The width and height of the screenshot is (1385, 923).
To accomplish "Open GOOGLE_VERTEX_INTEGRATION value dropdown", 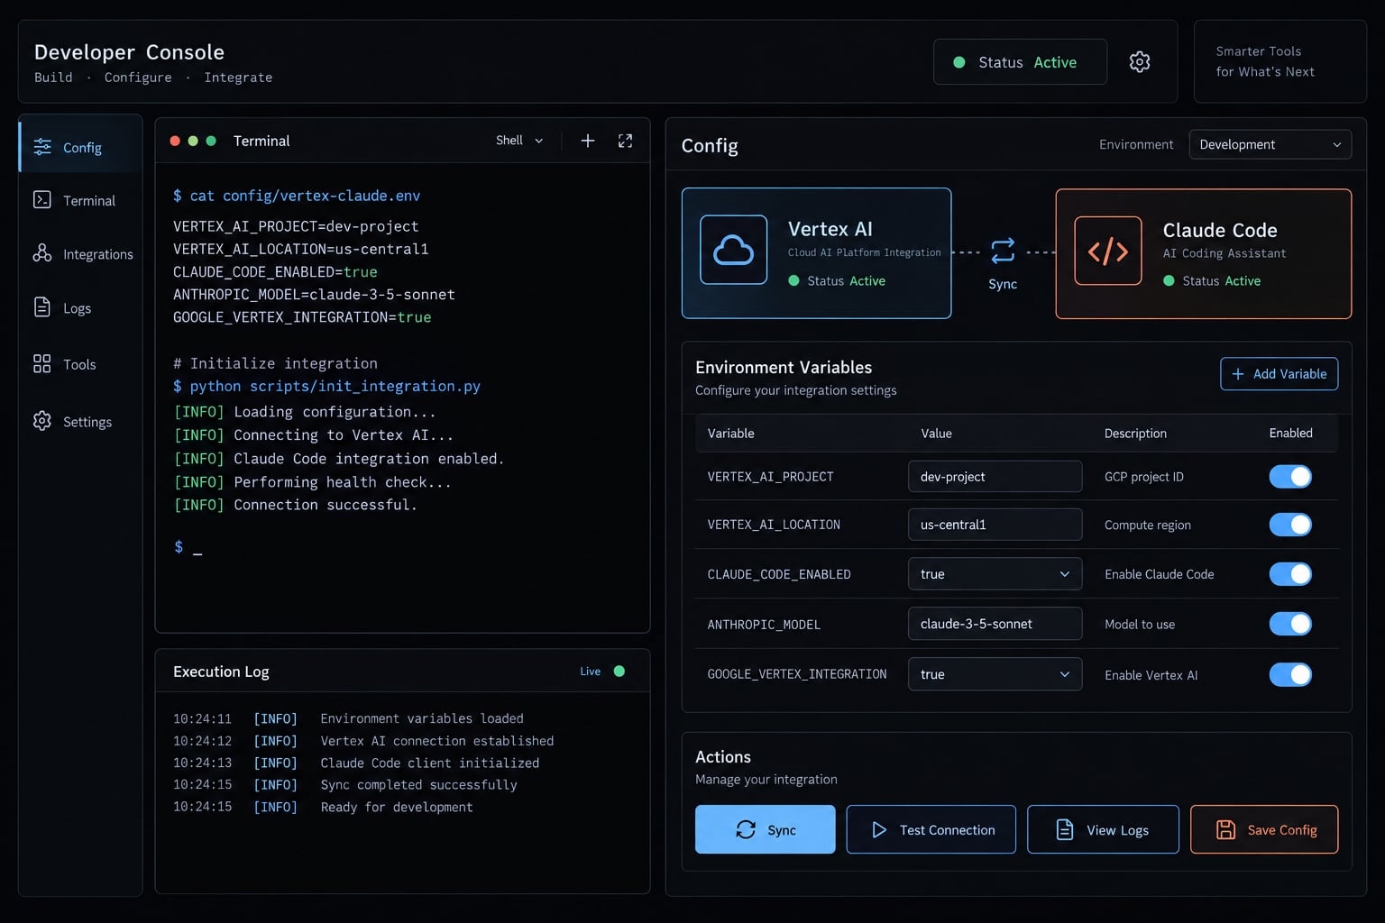I will coord(995,673).
